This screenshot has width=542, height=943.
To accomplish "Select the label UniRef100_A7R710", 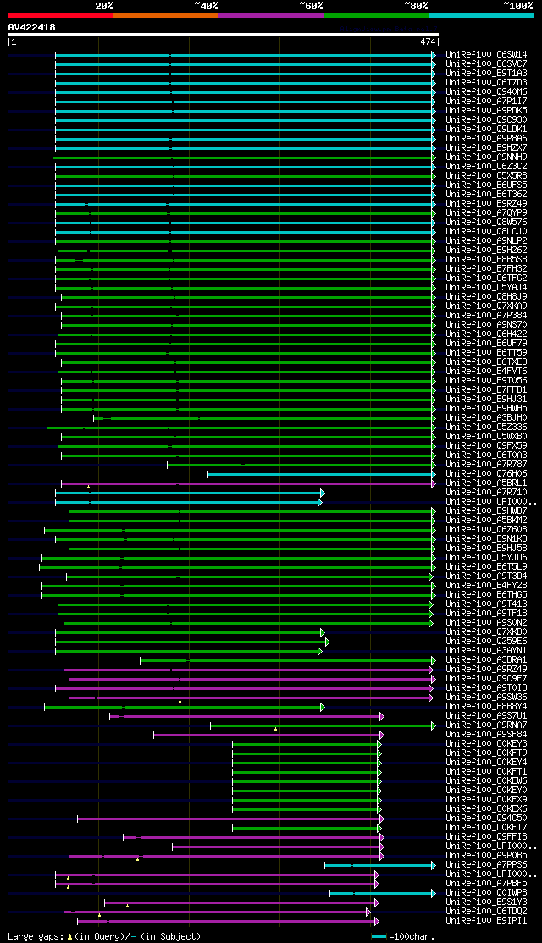I will point(487,493).
